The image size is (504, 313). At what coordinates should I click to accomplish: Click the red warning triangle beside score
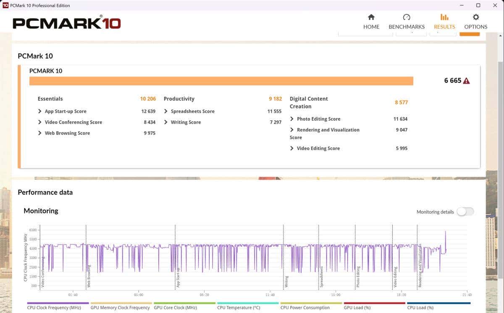[x=466, y=81]
